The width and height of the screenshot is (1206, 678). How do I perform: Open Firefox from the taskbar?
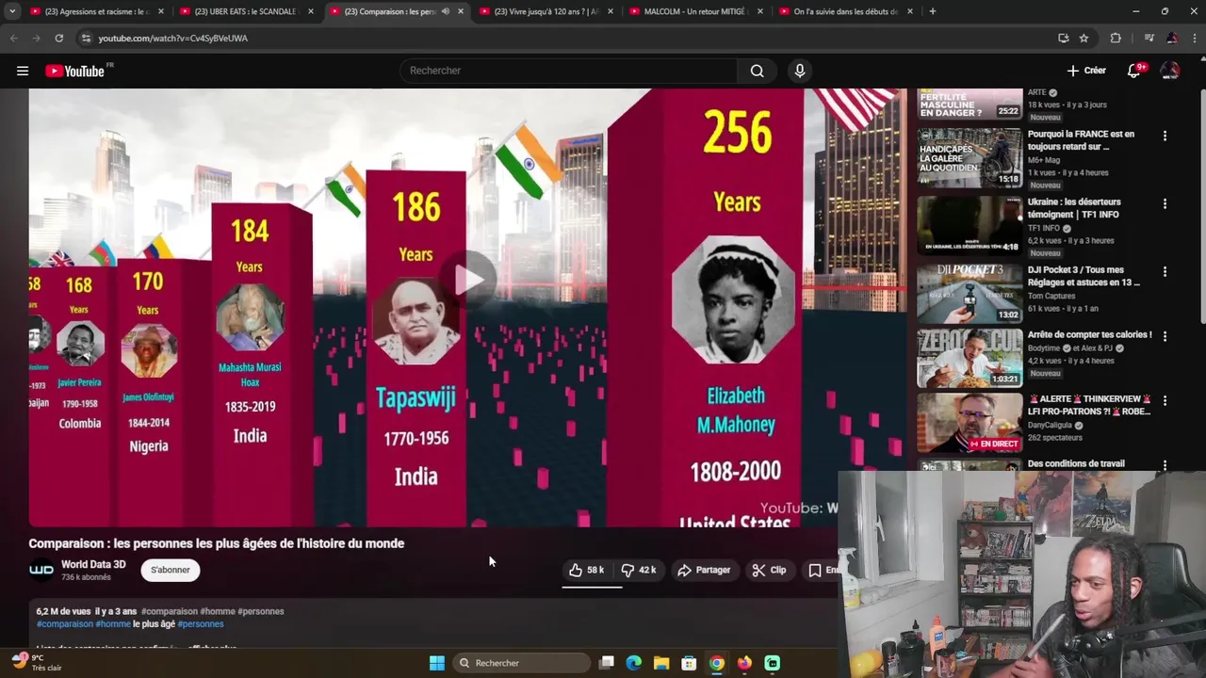coord(744,663)
